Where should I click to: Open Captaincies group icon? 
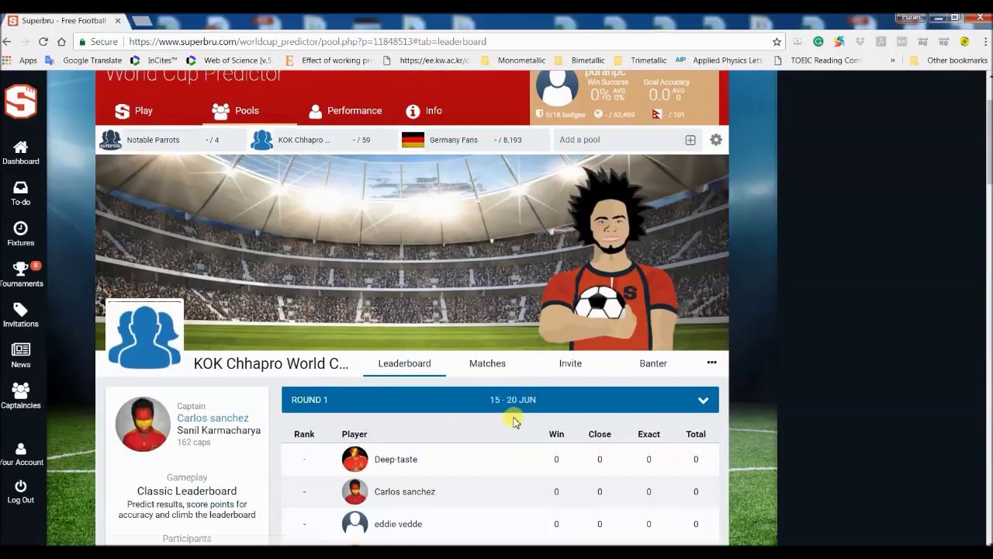coord(21,391)
